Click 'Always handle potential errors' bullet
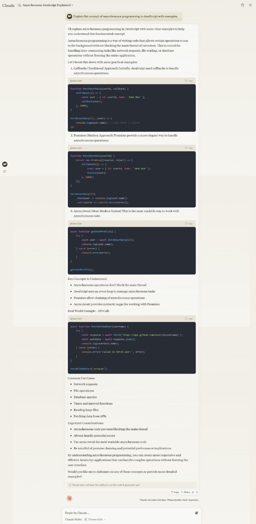 click(x=94, y=436)
